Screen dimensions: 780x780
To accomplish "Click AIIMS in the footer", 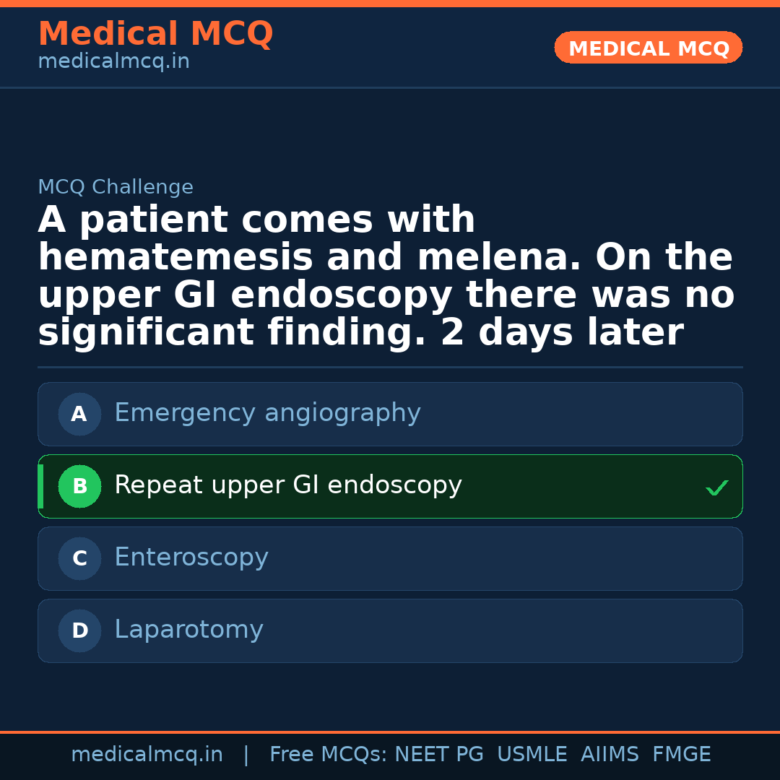I will 610,755.
